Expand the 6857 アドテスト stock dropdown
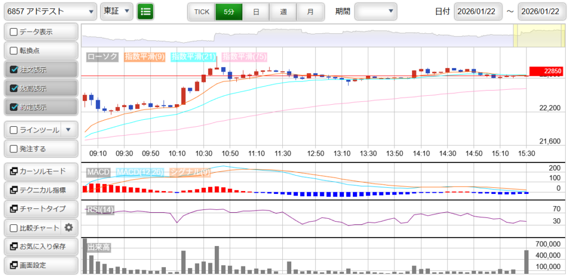 [51, 11]
